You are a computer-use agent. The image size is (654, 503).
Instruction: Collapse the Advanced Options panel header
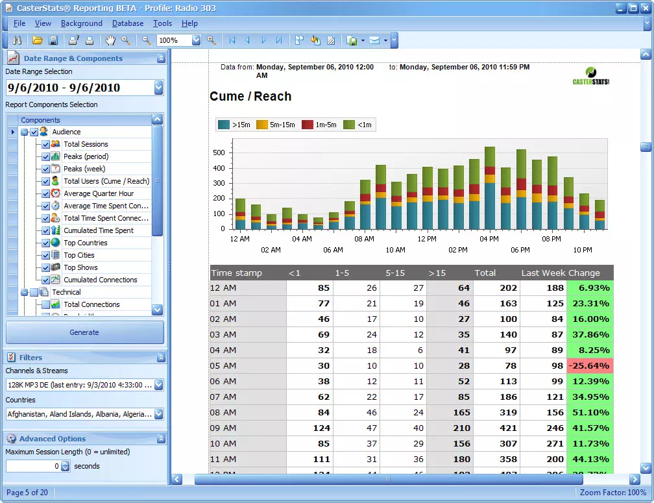point(161,439)
